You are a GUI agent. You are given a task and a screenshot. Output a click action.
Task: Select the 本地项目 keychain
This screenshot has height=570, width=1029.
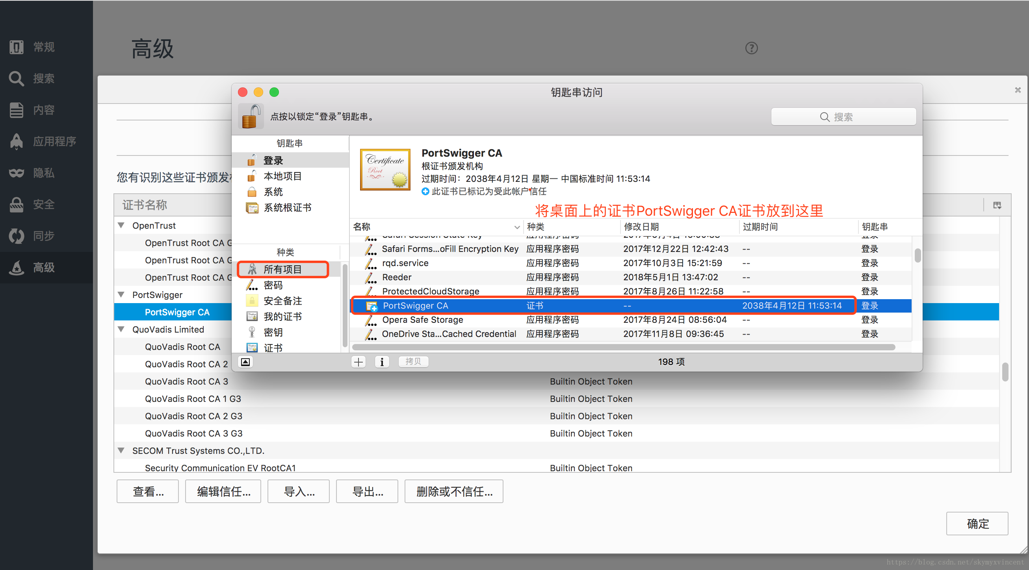click(290, 176)
